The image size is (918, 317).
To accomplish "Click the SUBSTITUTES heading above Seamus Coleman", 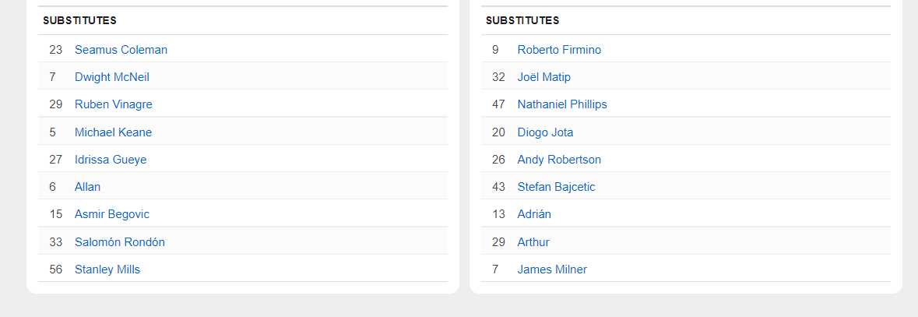I will coord(79,20).
